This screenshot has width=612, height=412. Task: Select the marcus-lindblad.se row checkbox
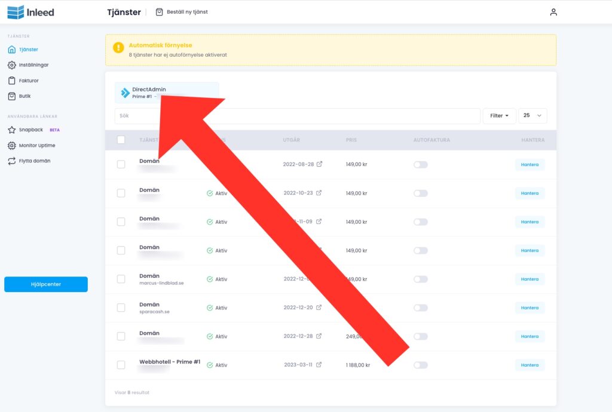(x=121, y=279)
